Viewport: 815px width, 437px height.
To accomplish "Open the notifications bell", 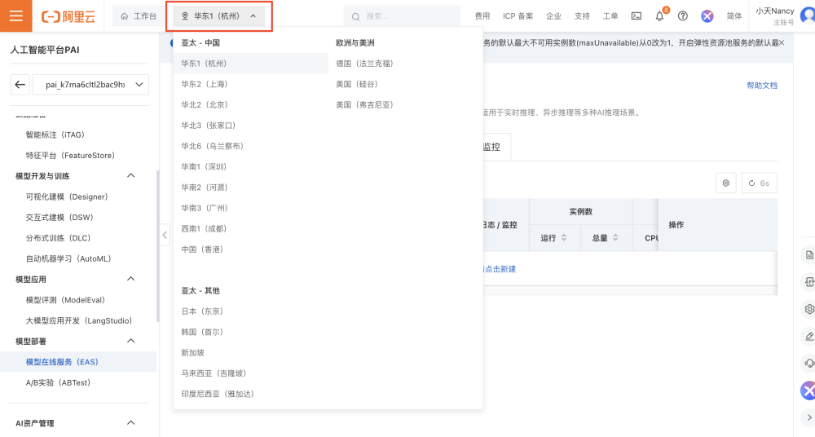I will click(x=659, y=16).
